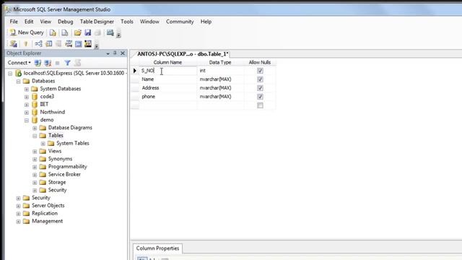
Task: Uncheck Allow Nulls for phone column
Action: tap(260, 96)
